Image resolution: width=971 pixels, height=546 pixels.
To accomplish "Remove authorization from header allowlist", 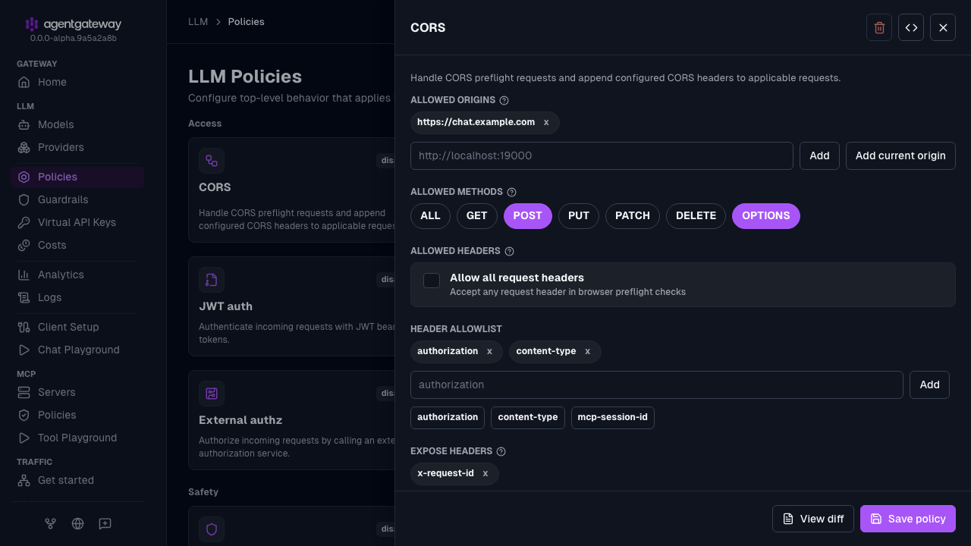I will pyautogui.click(x=489, y=351).
